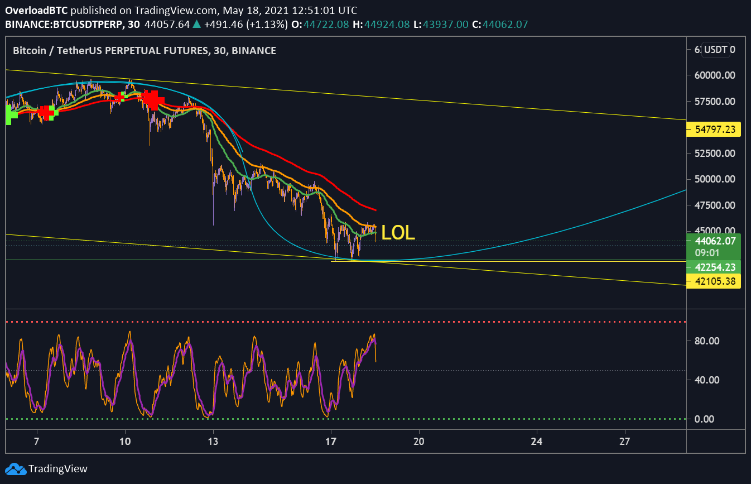Click the 60000.00 price axis tick
Viewport: 751px width, 484px height.
tap(714, 75)
